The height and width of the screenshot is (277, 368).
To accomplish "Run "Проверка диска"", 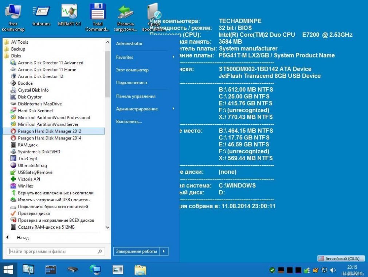I will click(34, 213).
